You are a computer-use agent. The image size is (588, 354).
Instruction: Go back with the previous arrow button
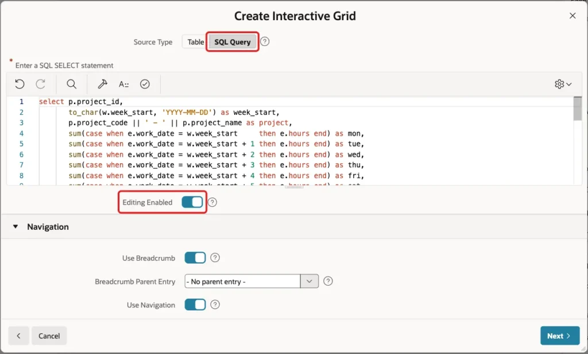click(x=18, y=336)
